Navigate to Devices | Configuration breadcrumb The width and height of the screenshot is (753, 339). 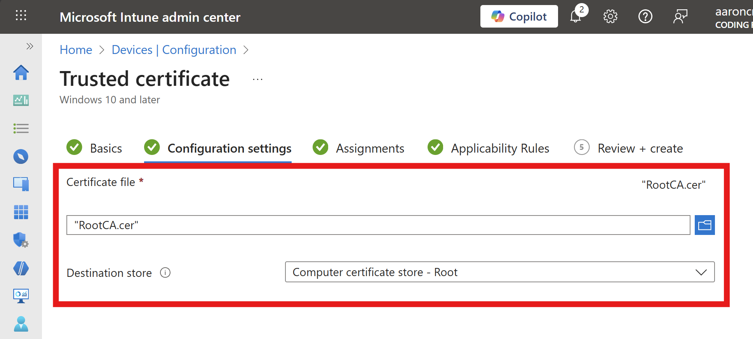(x=174, y=50)
